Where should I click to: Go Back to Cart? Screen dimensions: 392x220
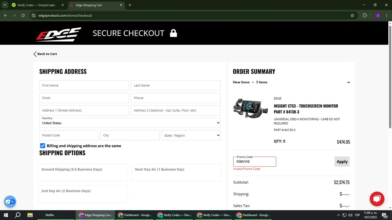coord(45,54)
